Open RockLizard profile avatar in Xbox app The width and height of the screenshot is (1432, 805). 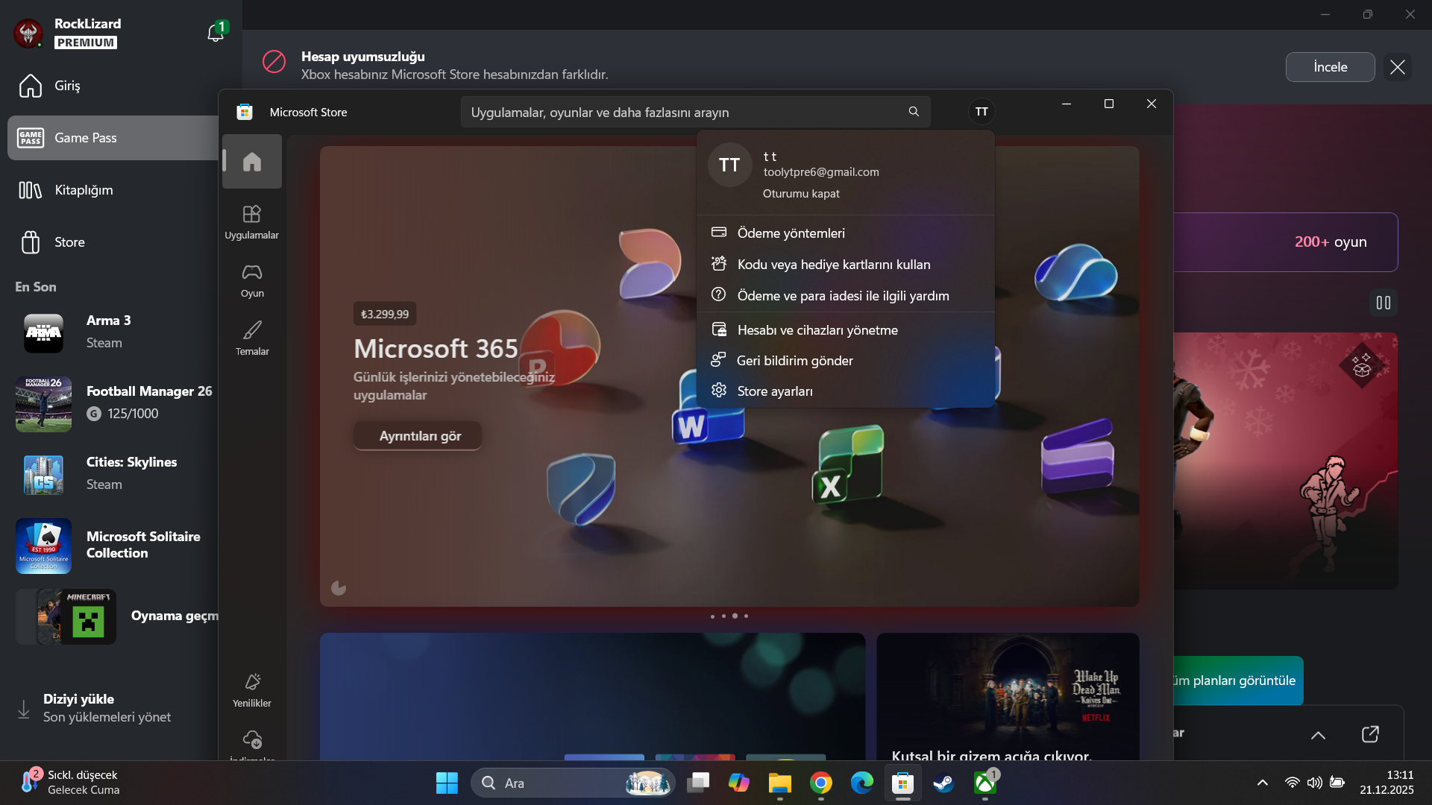pos(28,33)
